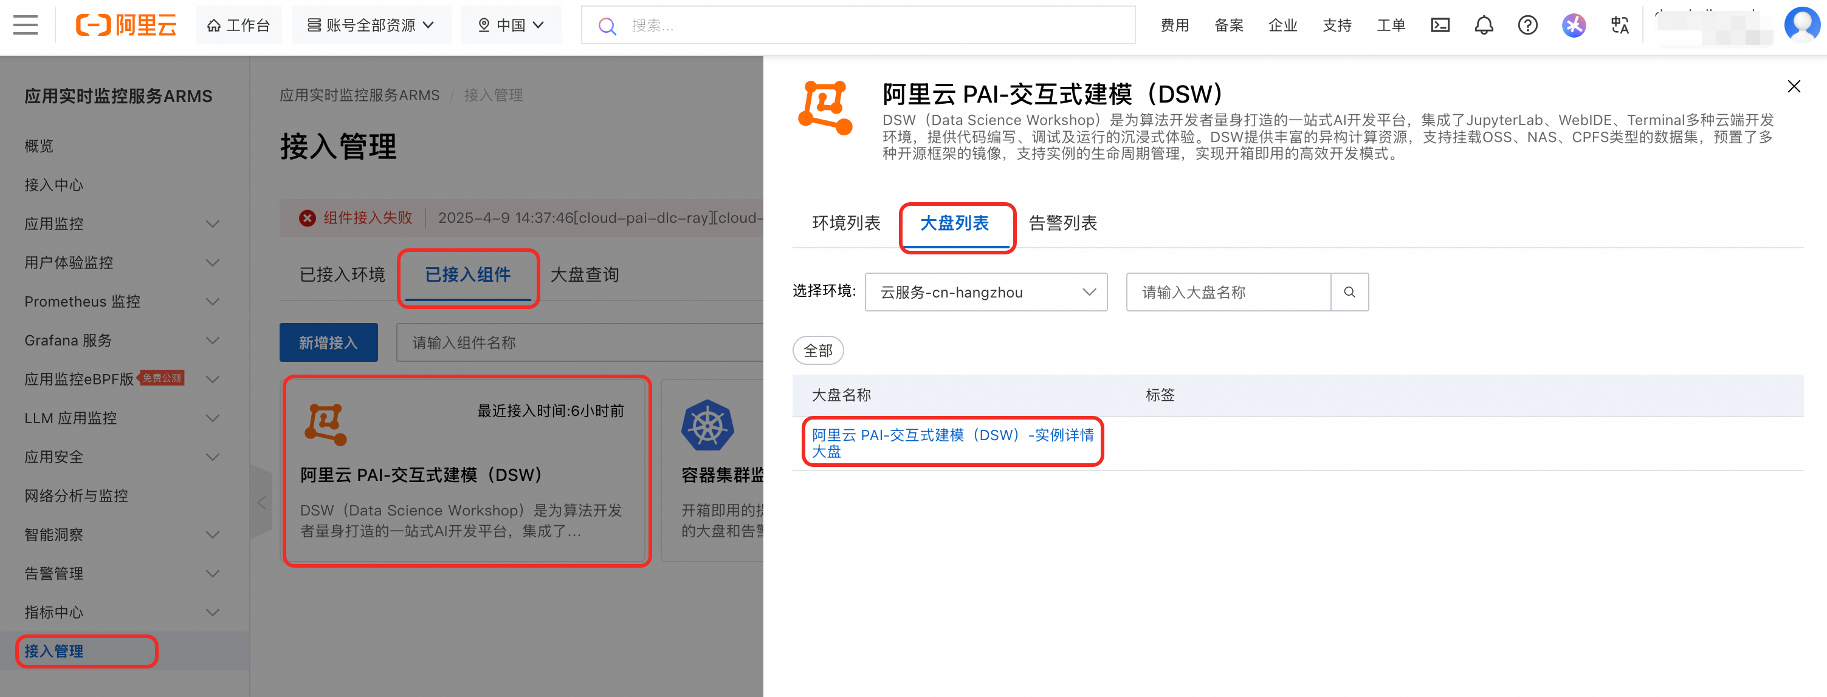The width and height of the screenshot is (1827, 697).
Task: Close the DSW detail panel
Action: coord(1794,86)
